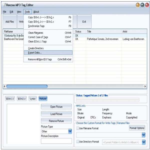
Task: Select Correct Case of Tags entry
Action: 48,37
